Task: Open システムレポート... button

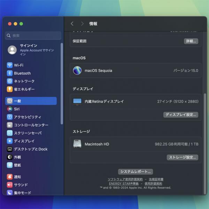Action: tap(136, 172)
